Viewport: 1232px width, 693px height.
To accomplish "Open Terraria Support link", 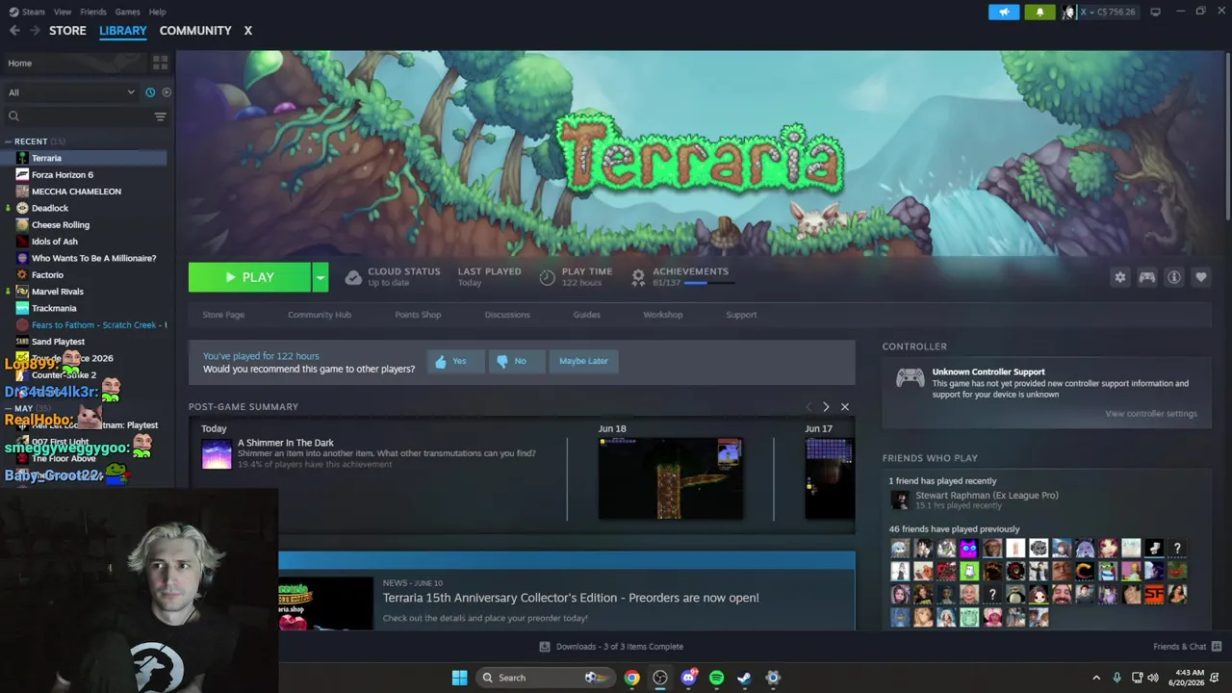I will (x=741, y=315).
